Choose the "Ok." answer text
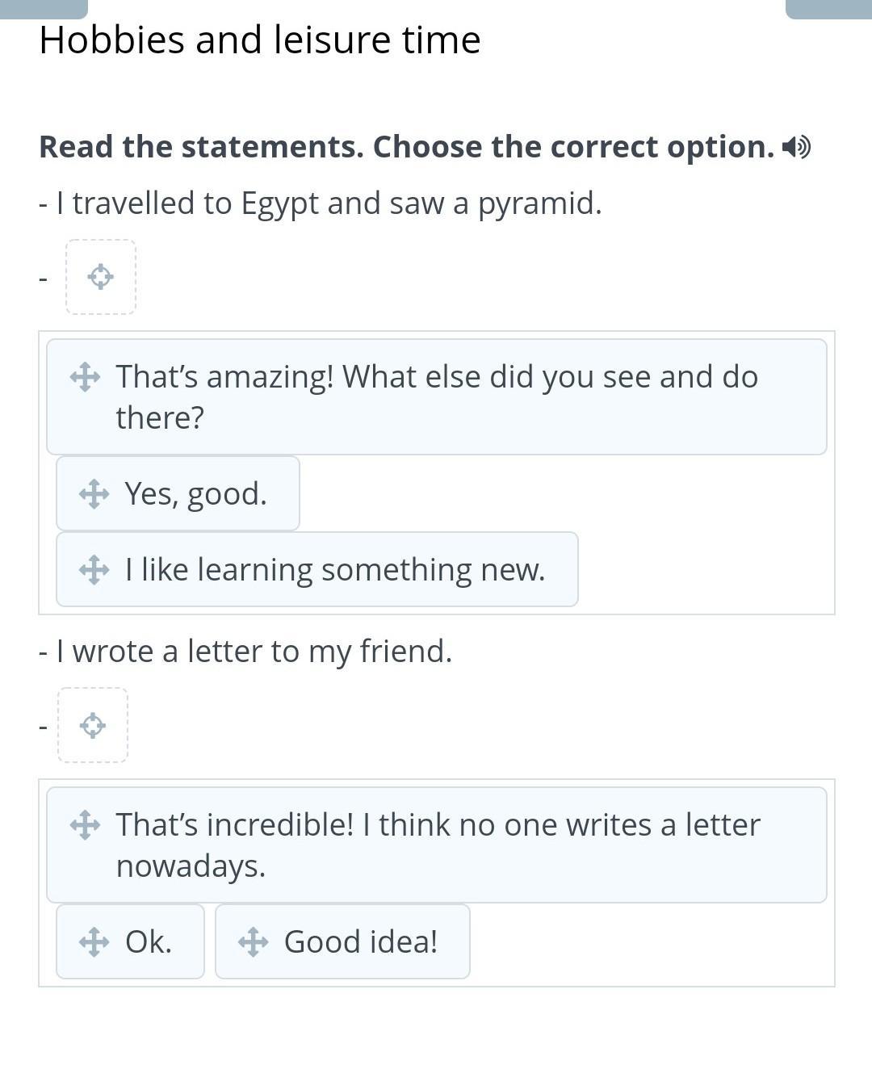Screen dimensions: 872x1069 pyautogui.click(x=149, y=942)
